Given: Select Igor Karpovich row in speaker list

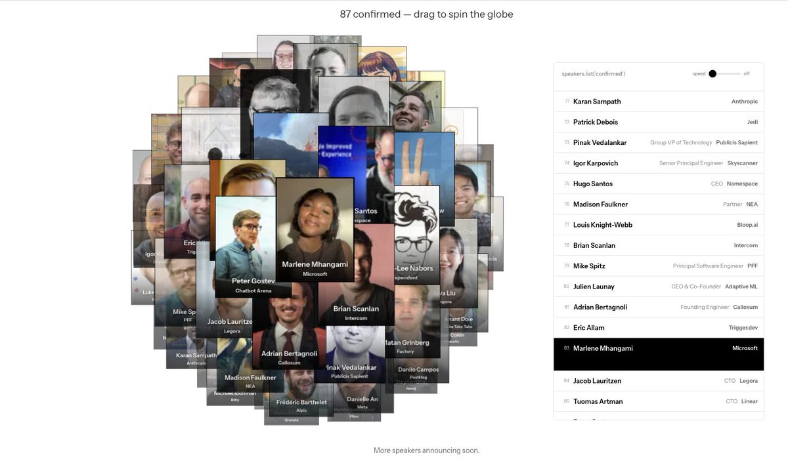Looking at the screenshot, I should 659,163.
